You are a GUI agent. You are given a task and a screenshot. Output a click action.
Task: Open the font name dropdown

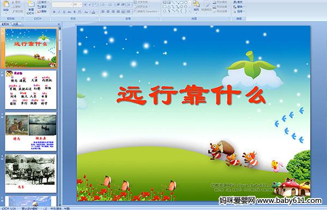[62, 4]
